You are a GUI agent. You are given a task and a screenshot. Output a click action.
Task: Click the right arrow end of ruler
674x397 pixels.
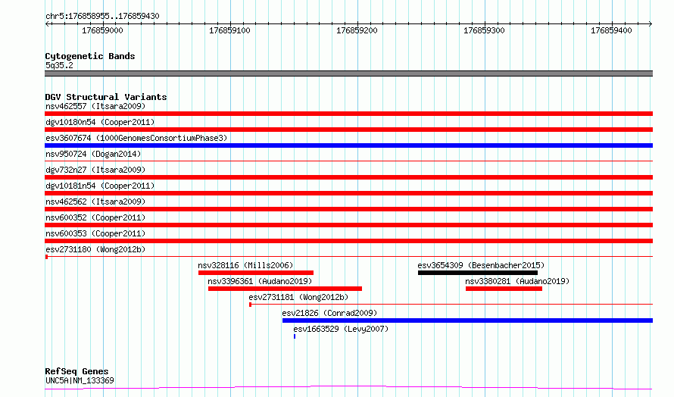[x=651, y=24]
